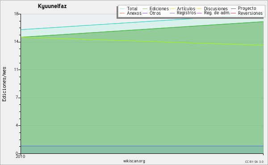The height and width of the screenshot is (165, 268).
Task: Click the 18 y-axis tick label
Action: pos(16,14)
